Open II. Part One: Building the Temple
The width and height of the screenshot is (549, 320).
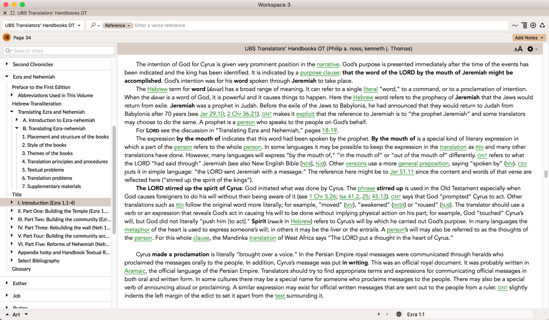click(x=63, y=211)
